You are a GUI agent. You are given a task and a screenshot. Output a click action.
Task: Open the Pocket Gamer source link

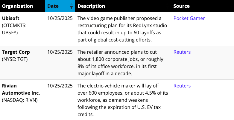(x=189, y=18)
